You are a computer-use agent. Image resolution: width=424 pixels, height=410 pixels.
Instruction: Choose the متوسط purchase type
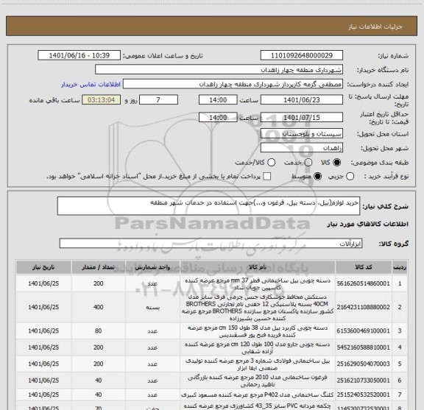317,177
